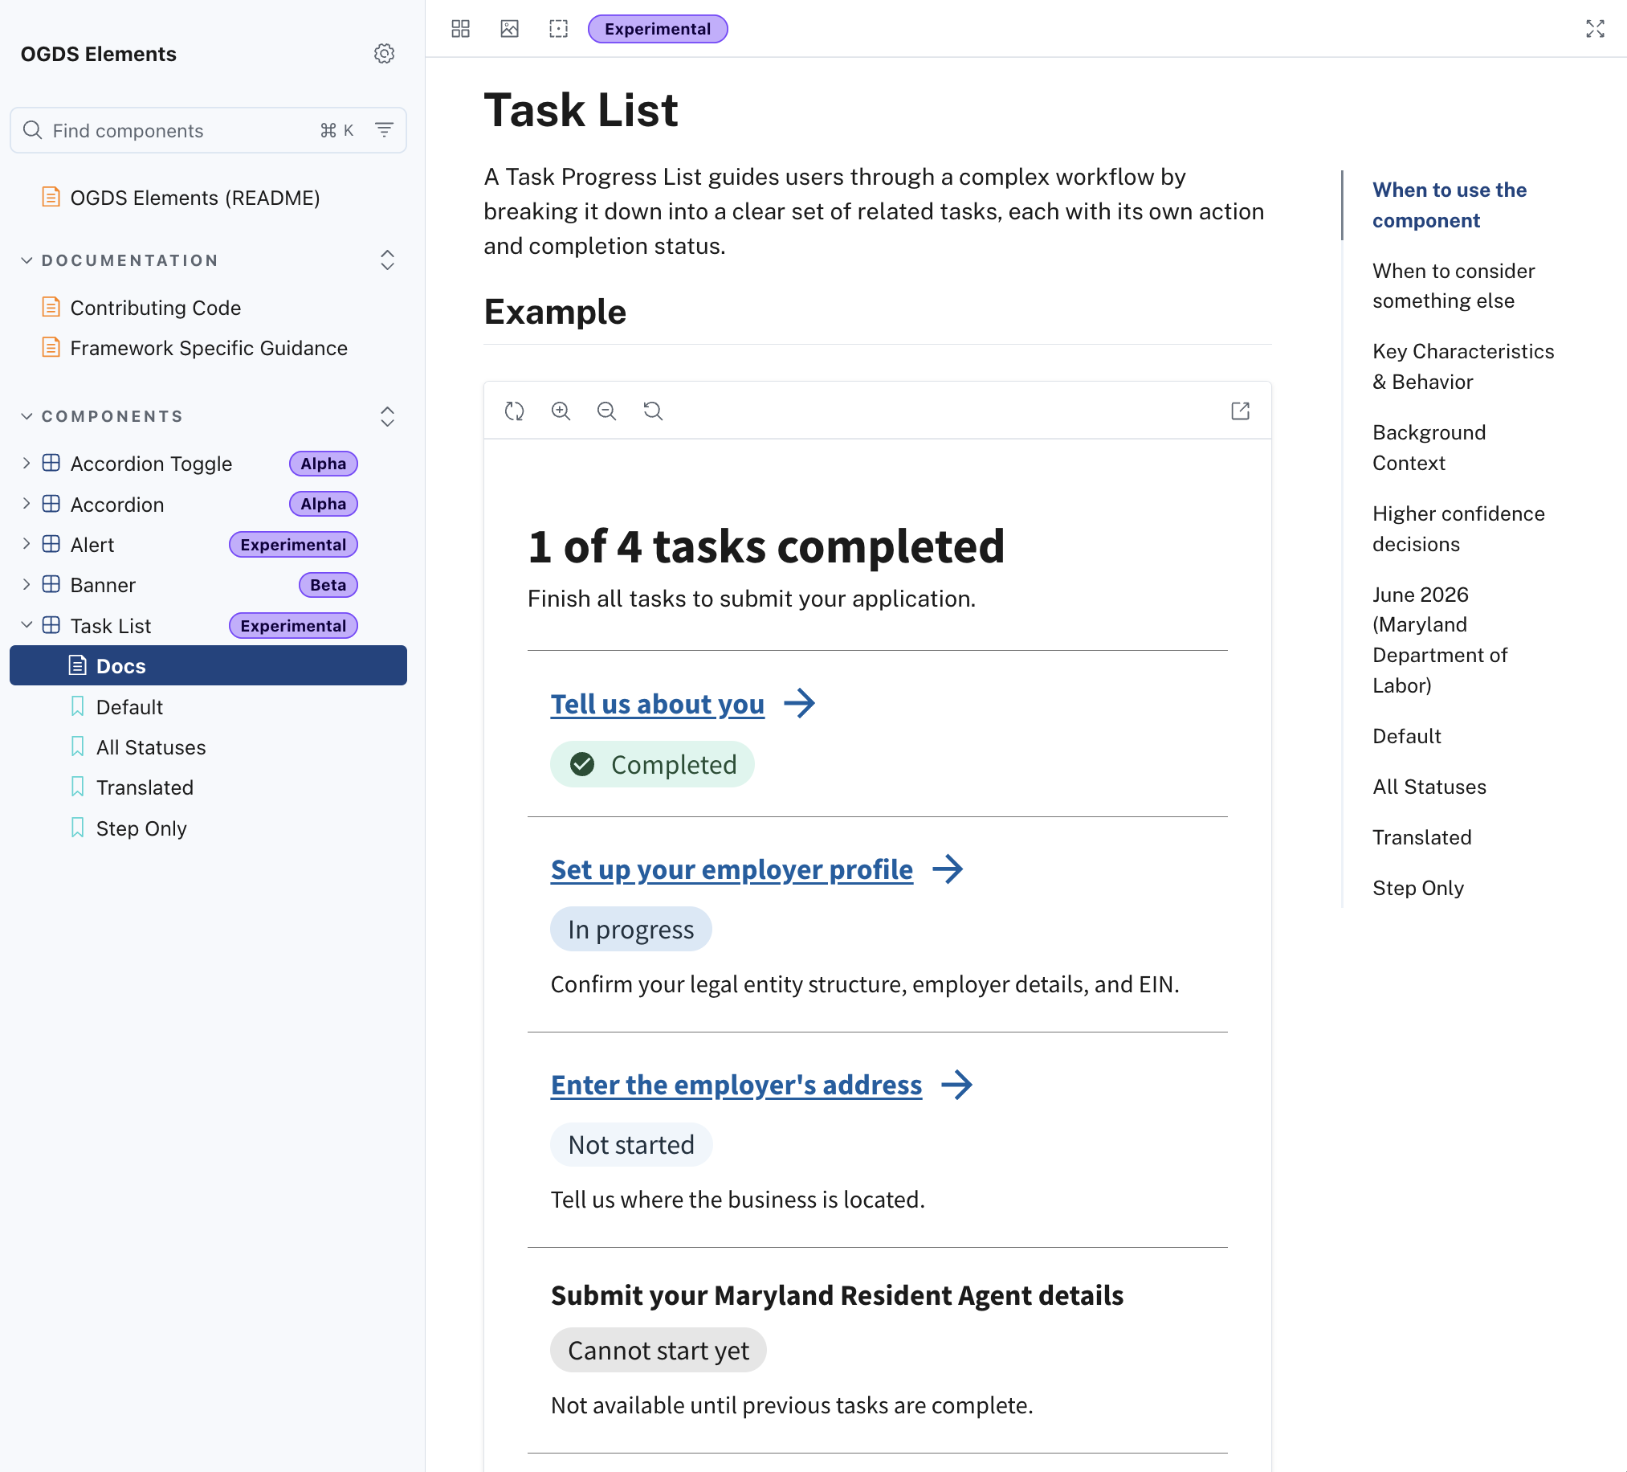The width and height of the screenshot is (1627, 1472).
Task: Open Framework Specific Guidance doc
Action: [x=208, y=348]
